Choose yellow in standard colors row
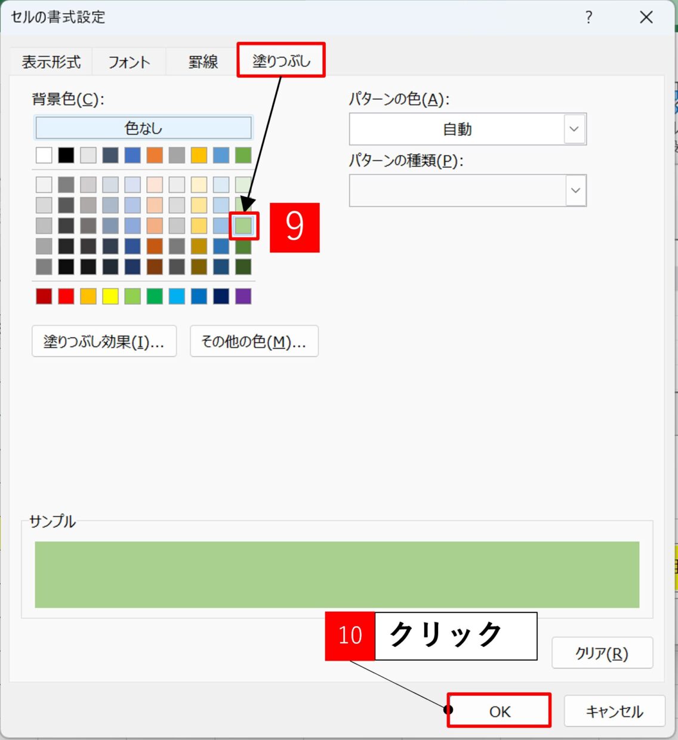 click(x=110, y=296)
